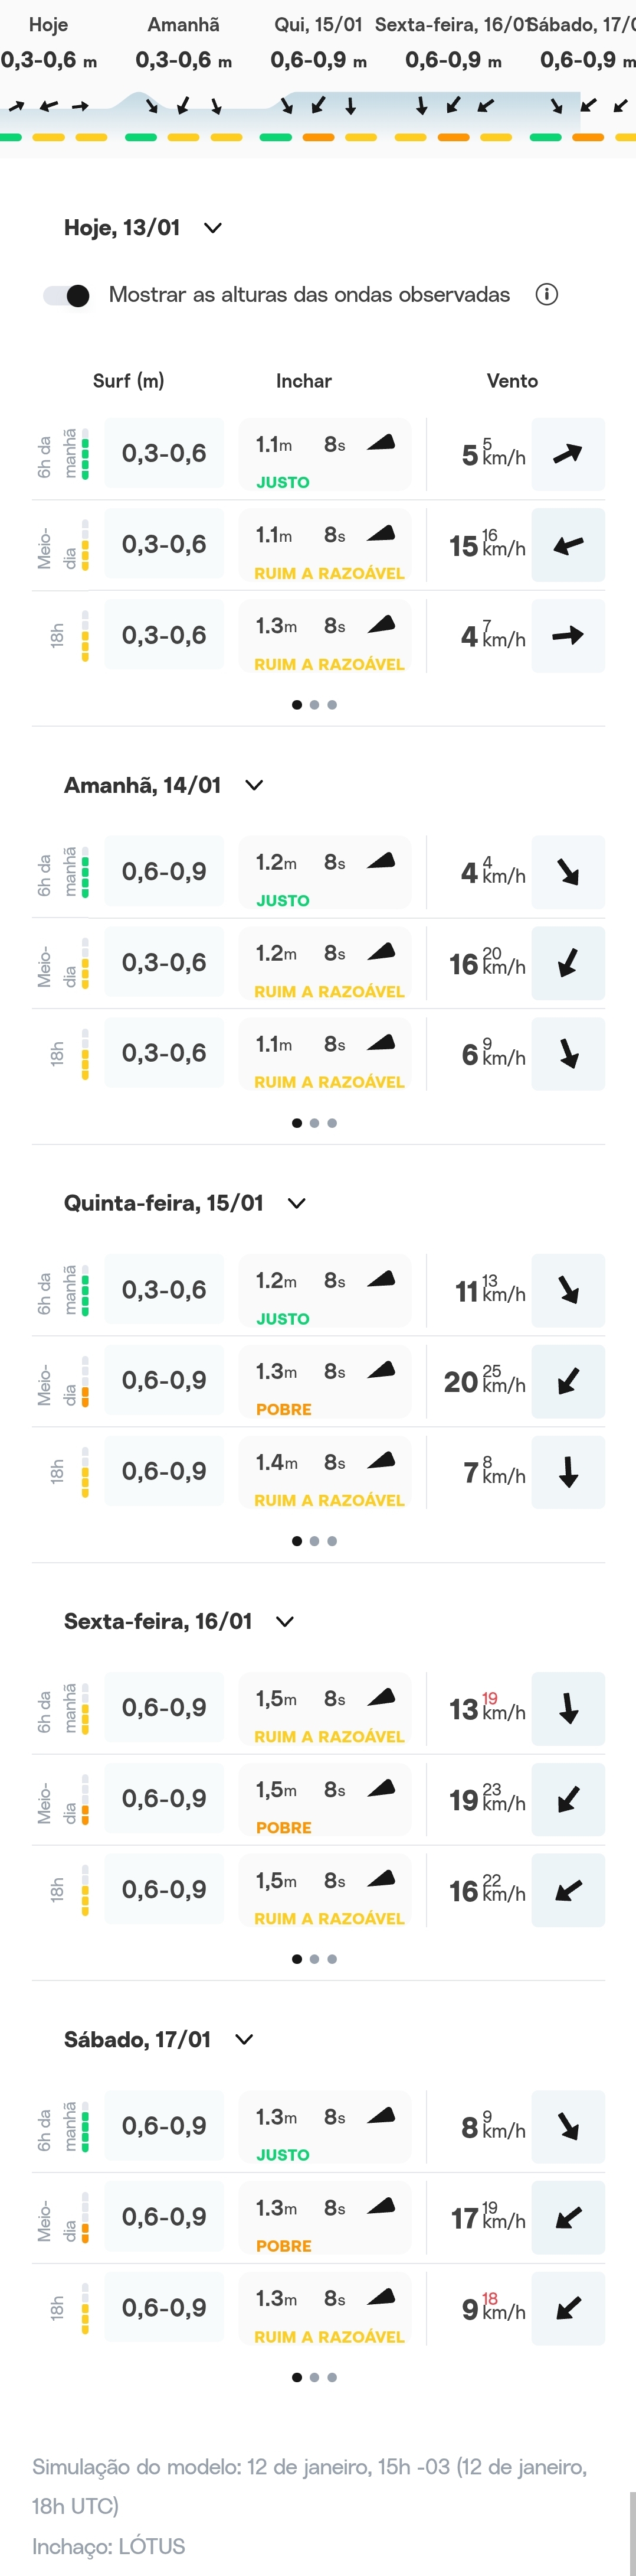Image resolution: width=636 pixels, height=2576 pixels.
Task: Click swell direction icon for tomorrow 6h
Action: pos(381,860)
